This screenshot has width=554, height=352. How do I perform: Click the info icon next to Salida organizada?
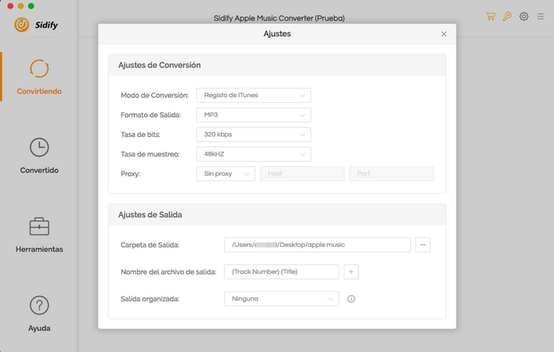(x=351, y=299)
